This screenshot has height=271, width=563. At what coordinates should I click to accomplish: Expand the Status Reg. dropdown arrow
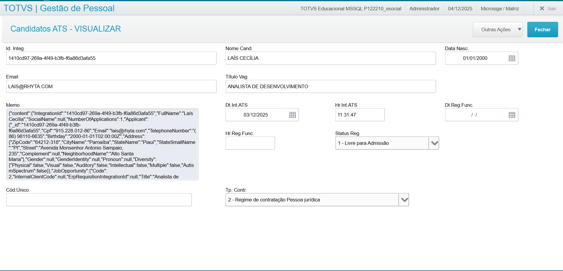(434, 143)
